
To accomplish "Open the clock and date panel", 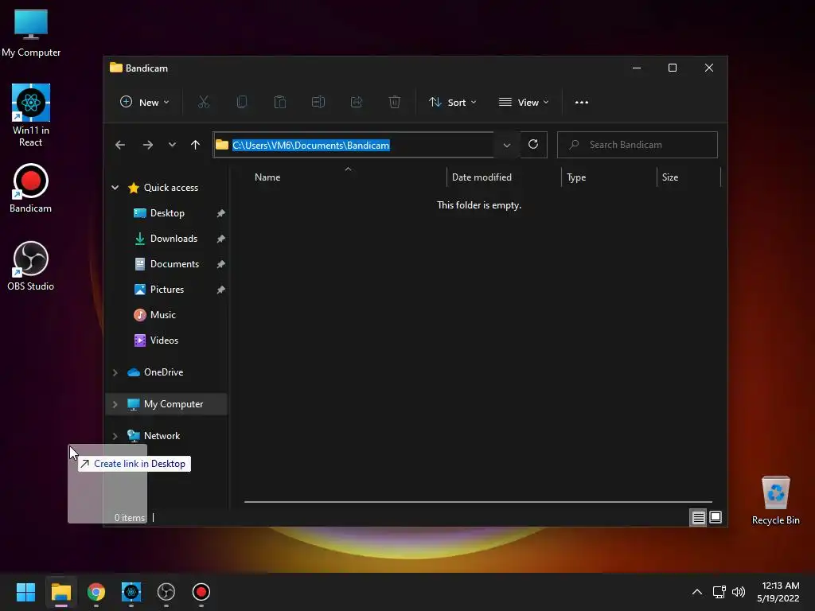I will (778, 592).
